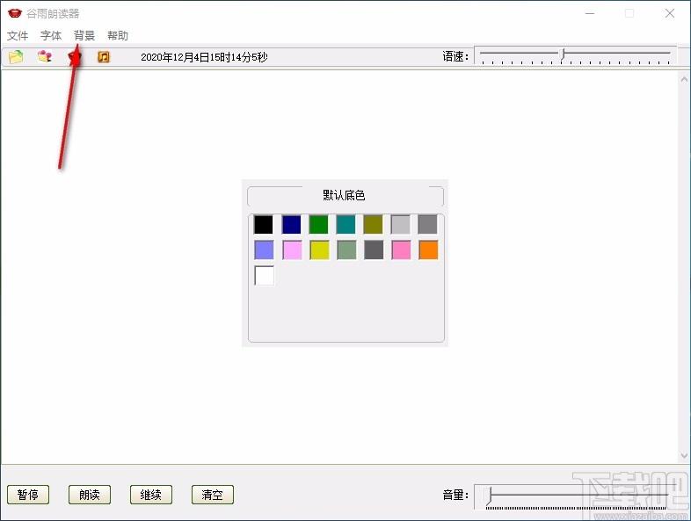Click the cake toolbar icon
Viewport: 691px width, 521px height.
(45, 56)
